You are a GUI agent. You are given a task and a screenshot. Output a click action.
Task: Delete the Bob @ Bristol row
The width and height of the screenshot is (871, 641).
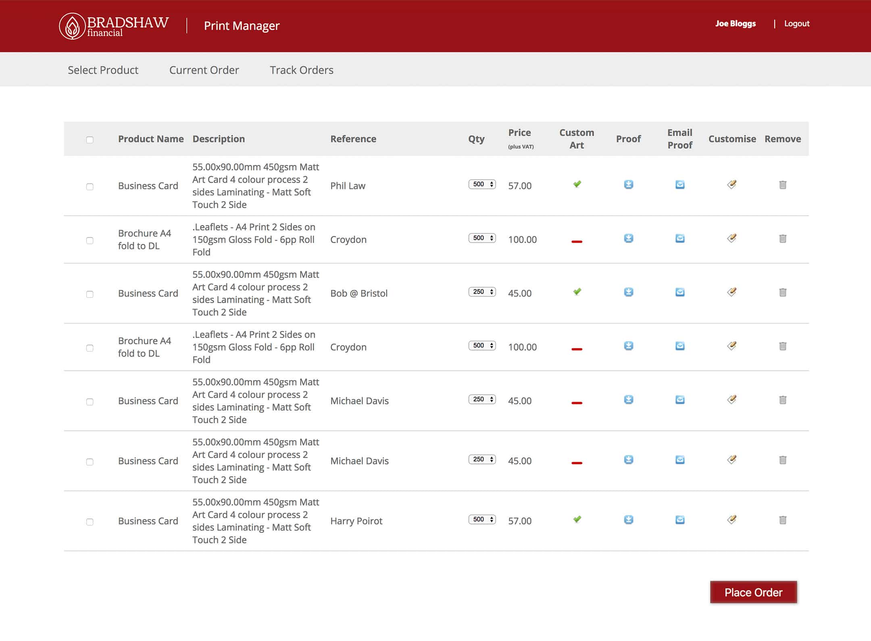(x=783, y=292)
